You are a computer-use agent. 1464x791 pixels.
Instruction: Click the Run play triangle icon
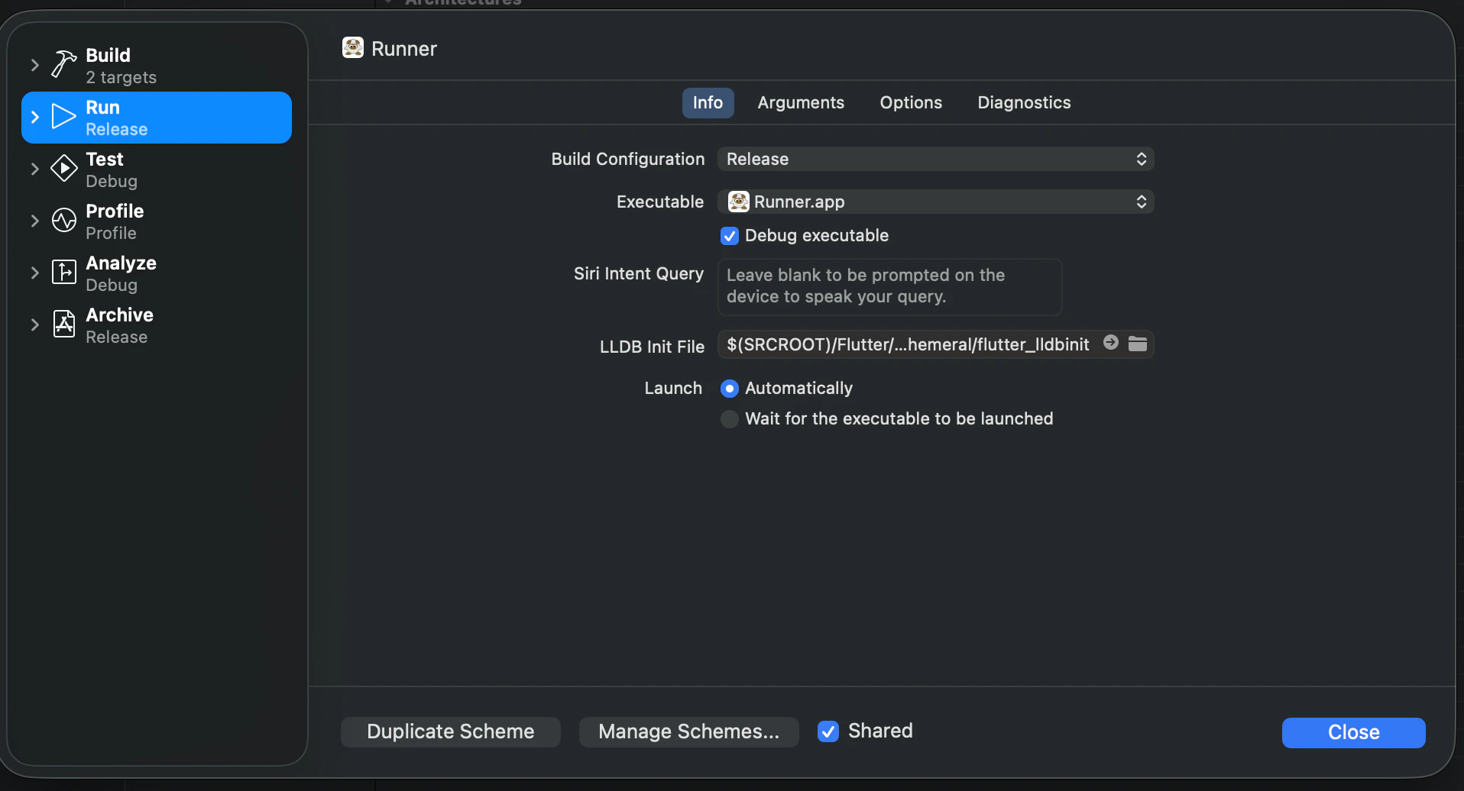tap(63, 117)
